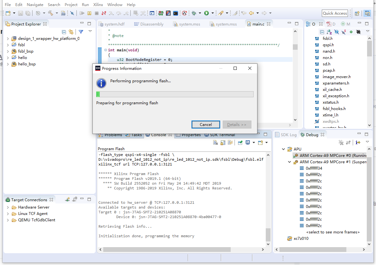Click '<select to see more frames>' entry
This screenshot has width=376, height=265.
point(333,232)
